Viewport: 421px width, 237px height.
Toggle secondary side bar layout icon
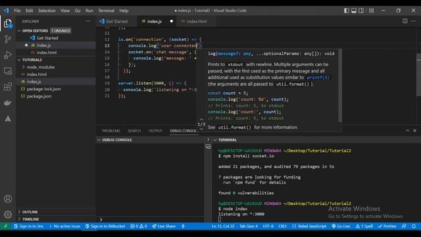pos(361,11)
